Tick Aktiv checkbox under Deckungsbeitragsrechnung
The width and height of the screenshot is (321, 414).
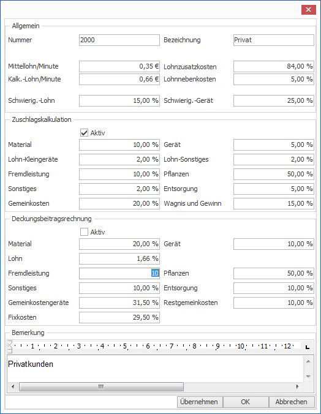point(84,232)
